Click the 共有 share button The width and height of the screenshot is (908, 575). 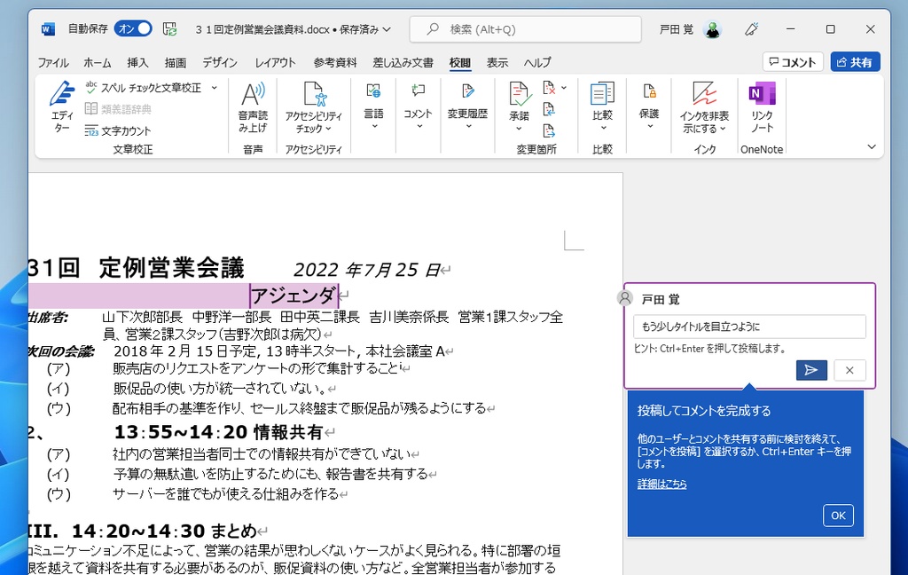[856, 62]
